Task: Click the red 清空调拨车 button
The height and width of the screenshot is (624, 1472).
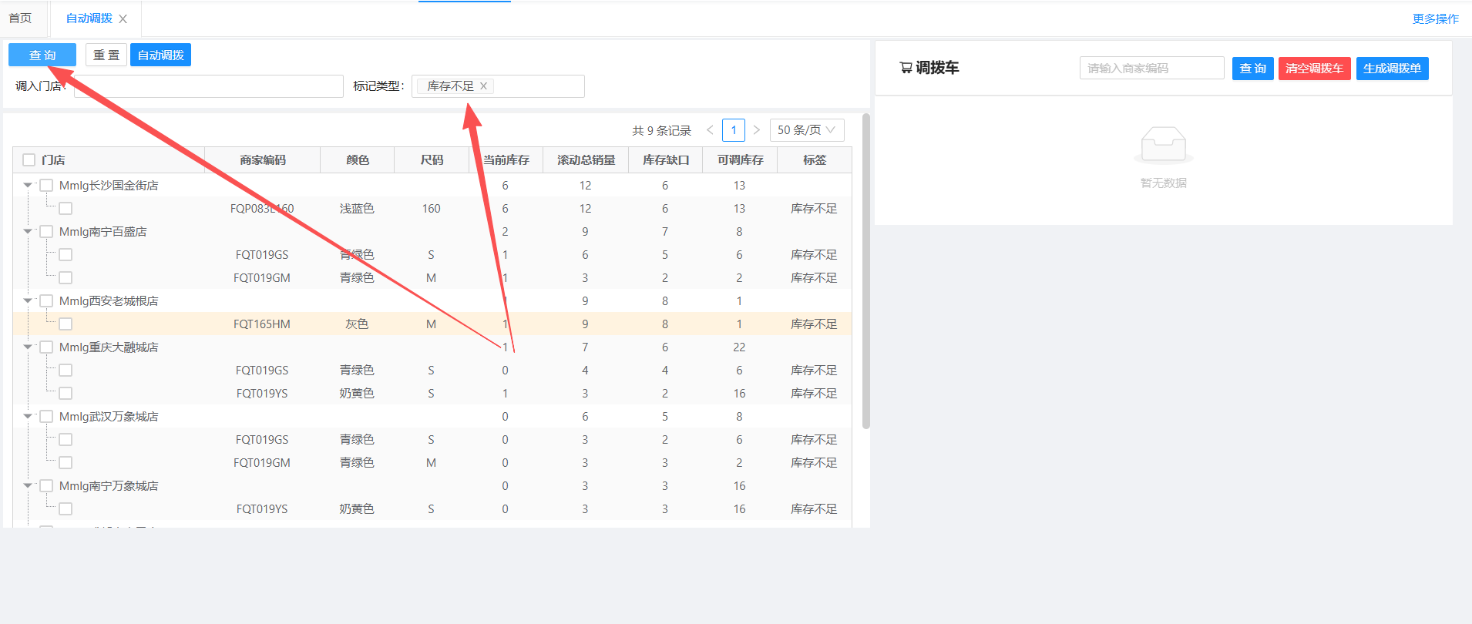Action: (1314, 69)
